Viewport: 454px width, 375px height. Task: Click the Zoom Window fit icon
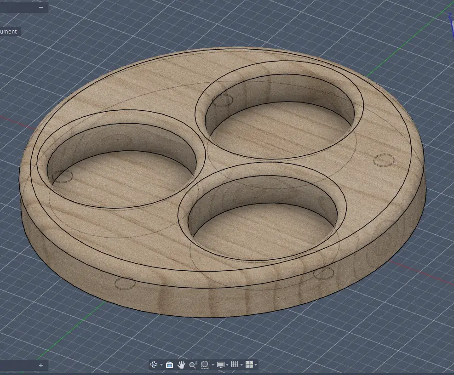[x=205, y=364]
